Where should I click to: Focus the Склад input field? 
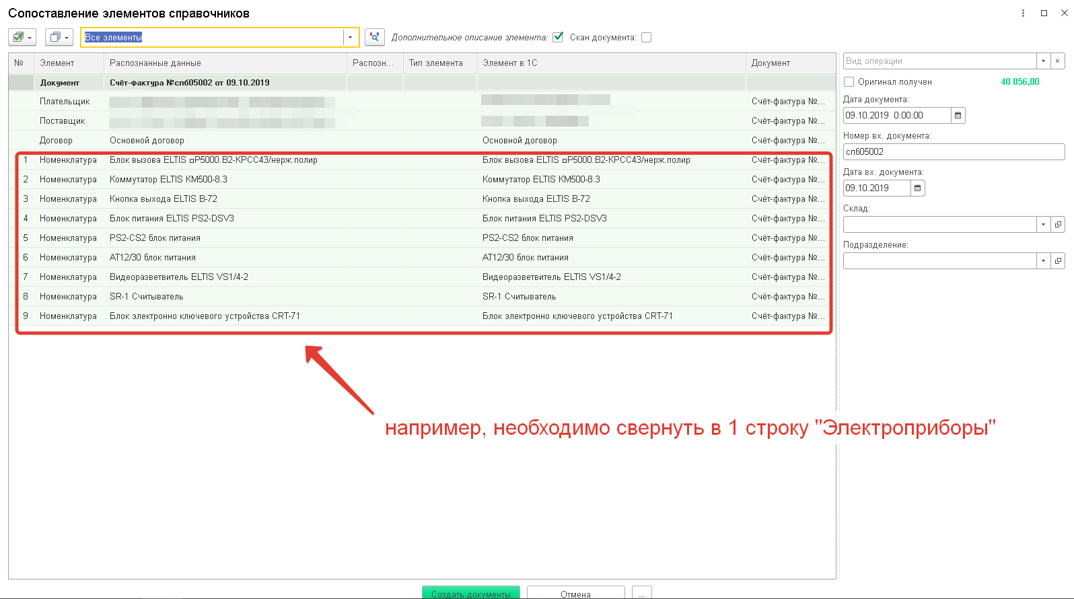pos(939,225)
